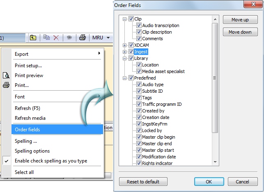Choose Refresh (F5) menu item
Viewport: 264px width, 192px height.
[57, 108]
